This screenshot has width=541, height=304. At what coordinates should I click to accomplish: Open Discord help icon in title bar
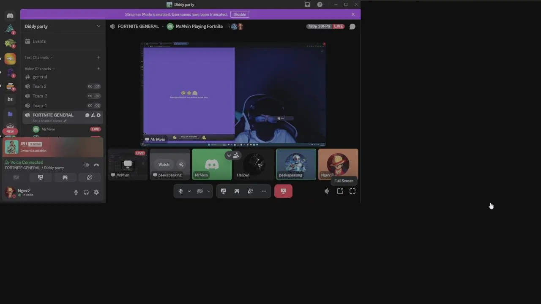tap(320, 5)
